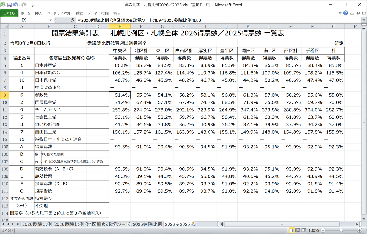Click the zoom slider handle
This screenshot has height=234, width=367.
[x=341, y=230]
